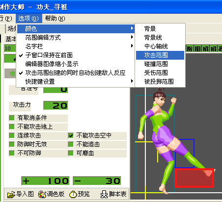Open 快捷键设置 submenu item
This screenshot has width=222, height=202.
(76, 81)
